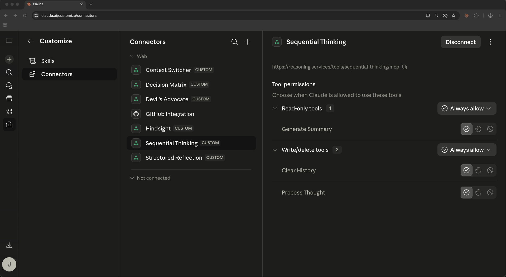506x277 pixels.
Task: Click the Context Switcher connector icon
Action: click(136, 70)
